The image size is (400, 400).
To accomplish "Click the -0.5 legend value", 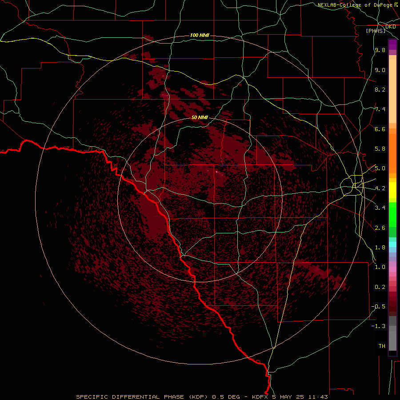I will coord(378,306).
